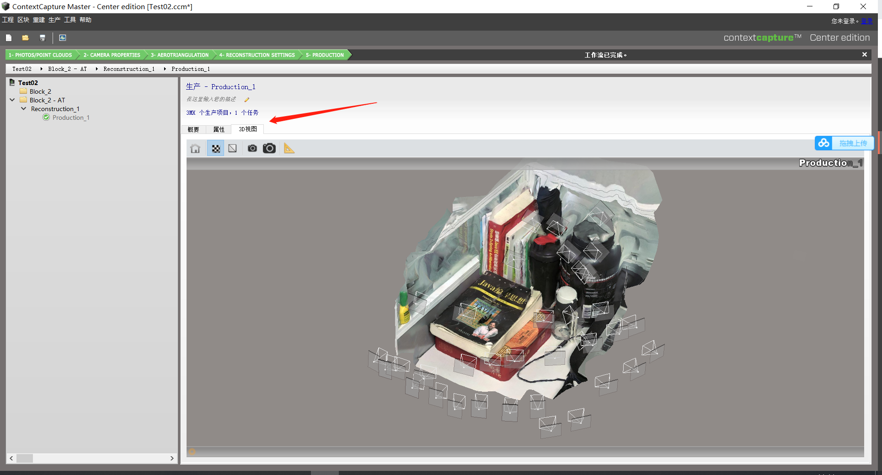Click the Test02 project root icon

12,82
